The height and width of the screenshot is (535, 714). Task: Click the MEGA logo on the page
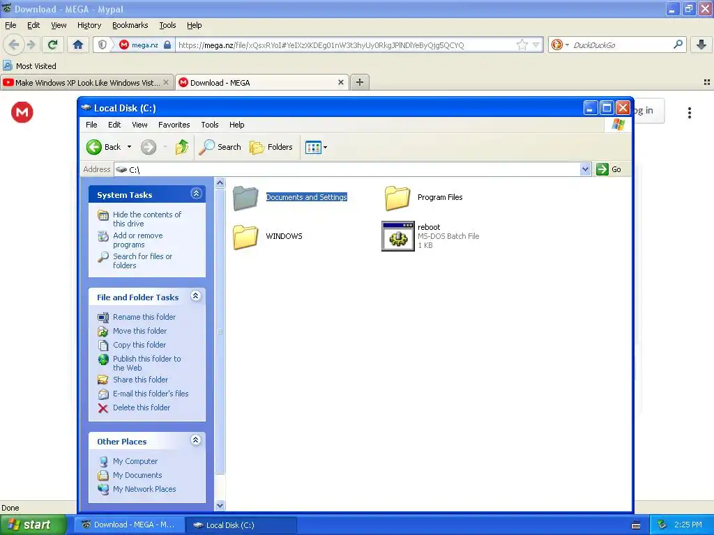(x=22, y=112)
